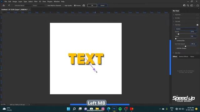Open Microsoft Store from taskbar

pyautogui.click(x=91, y=109)
